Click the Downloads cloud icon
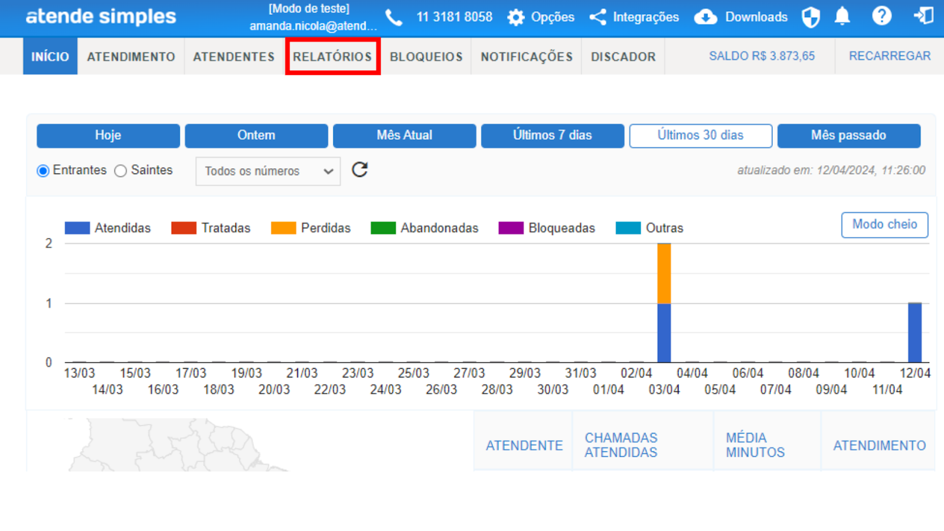Image resolution: width=944 pixels, height=531 pixels. (705, 17)
